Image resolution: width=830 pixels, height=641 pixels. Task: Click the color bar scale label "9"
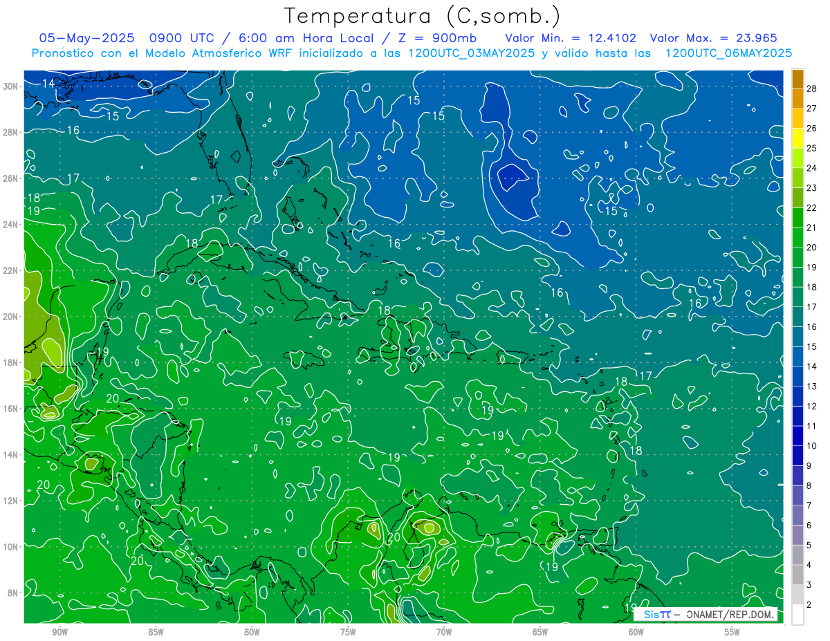pos(809,466)
